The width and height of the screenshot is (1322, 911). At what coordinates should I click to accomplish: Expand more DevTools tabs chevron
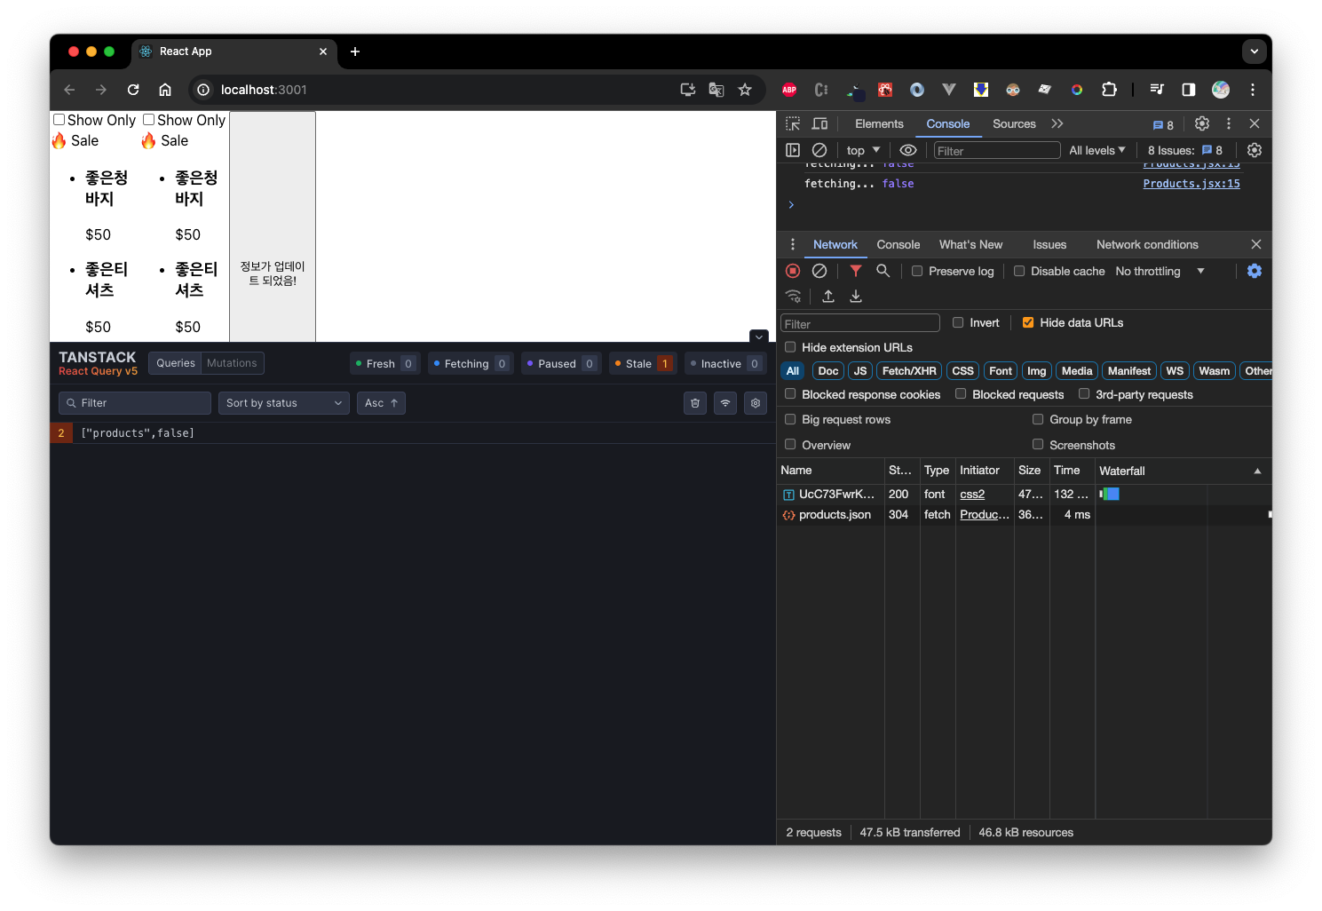[1057, 124]
